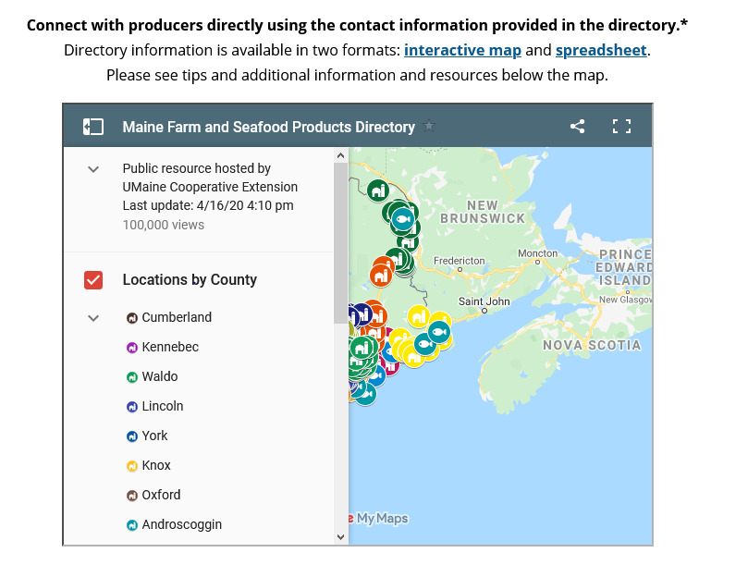
Task: Click the 100,000 views text
Action: coord(163,225)
